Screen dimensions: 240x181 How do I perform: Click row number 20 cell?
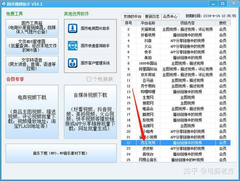129,131
